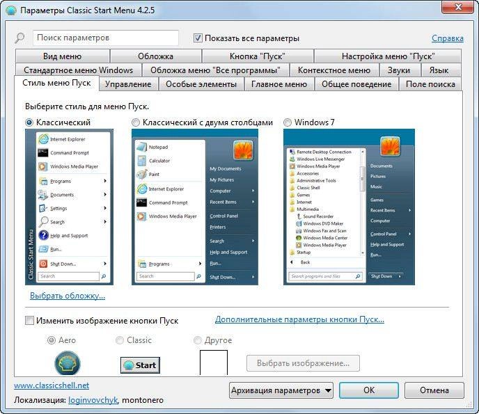Click the Выбрать обложку link
Screen dimensions: 479x414
click(x=68, y=296)
